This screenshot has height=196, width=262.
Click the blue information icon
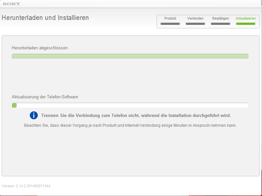pyautogui.click(x=34, y=115)
